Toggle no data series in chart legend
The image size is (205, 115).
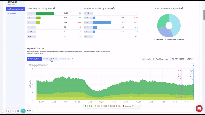pyautogui.click(x=136, y=106)
